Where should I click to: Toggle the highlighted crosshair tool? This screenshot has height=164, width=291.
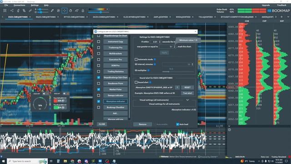[x=65, y=10]
